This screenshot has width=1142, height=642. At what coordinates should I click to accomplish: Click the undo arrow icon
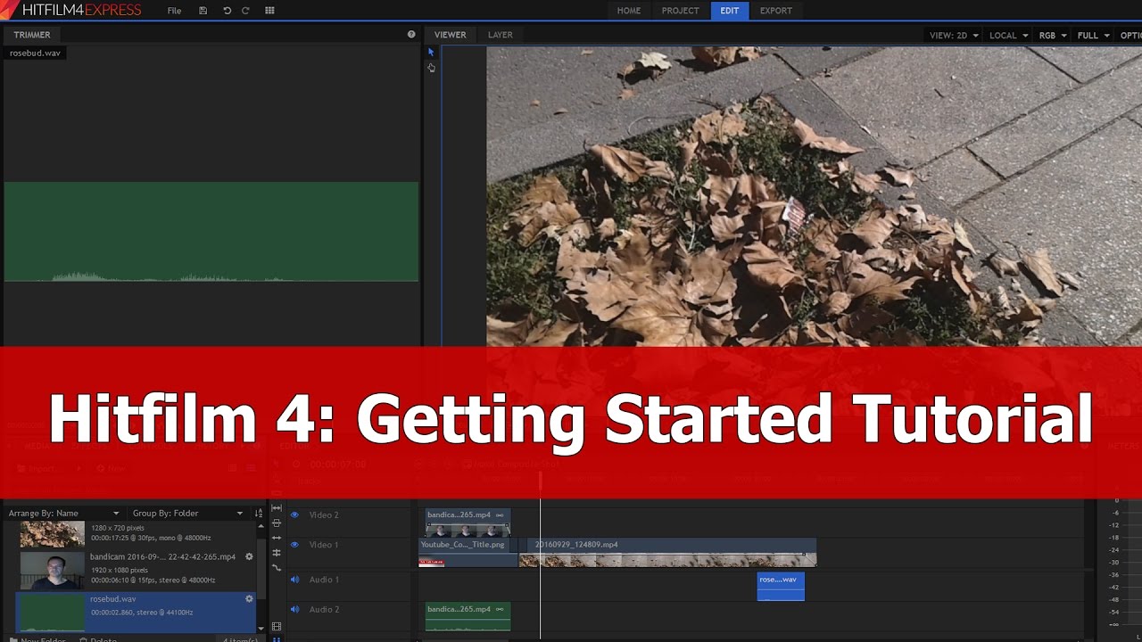tap(227, 11)
